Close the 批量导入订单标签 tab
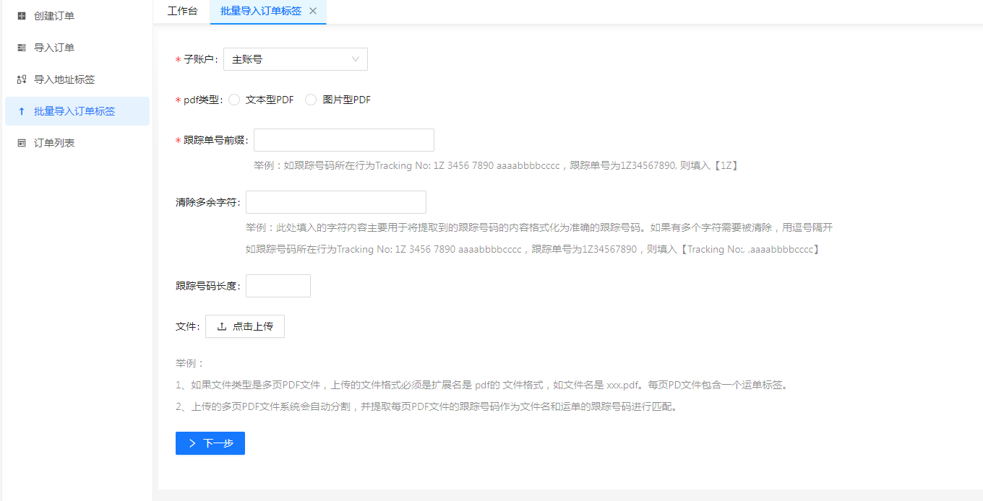 313,11
